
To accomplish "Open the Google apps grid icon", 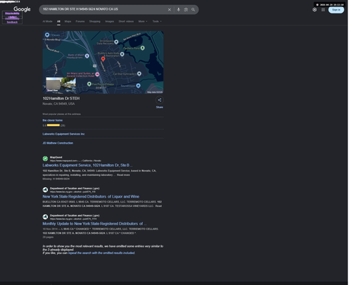I will click(323, 10).
